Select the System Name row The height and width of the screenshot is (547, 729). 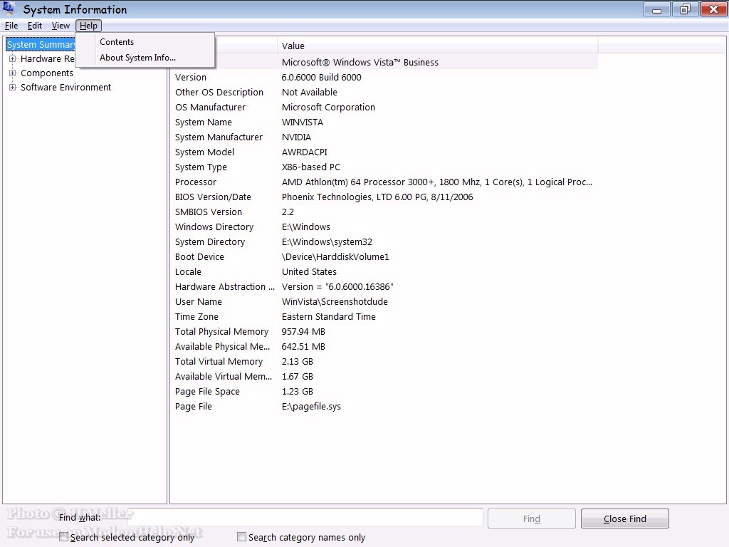coord(384,122)
